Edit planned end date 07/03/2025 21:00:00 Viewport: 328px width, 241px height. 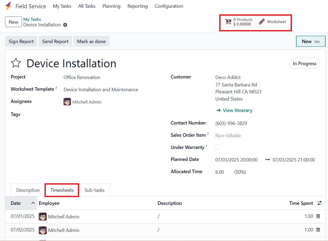294,160
